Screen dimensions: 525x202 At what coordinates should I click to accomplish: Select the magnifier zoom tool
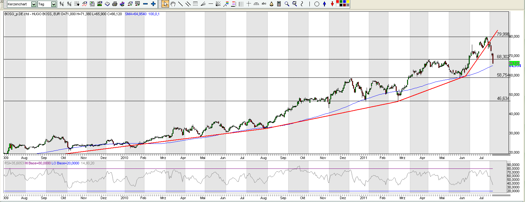[x=287, y=4]
